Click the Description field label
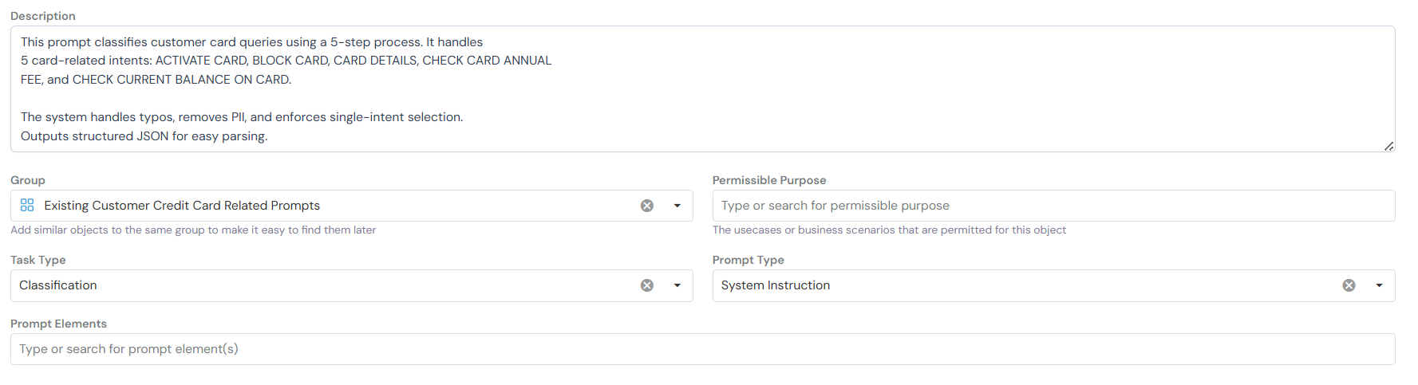 43,16
